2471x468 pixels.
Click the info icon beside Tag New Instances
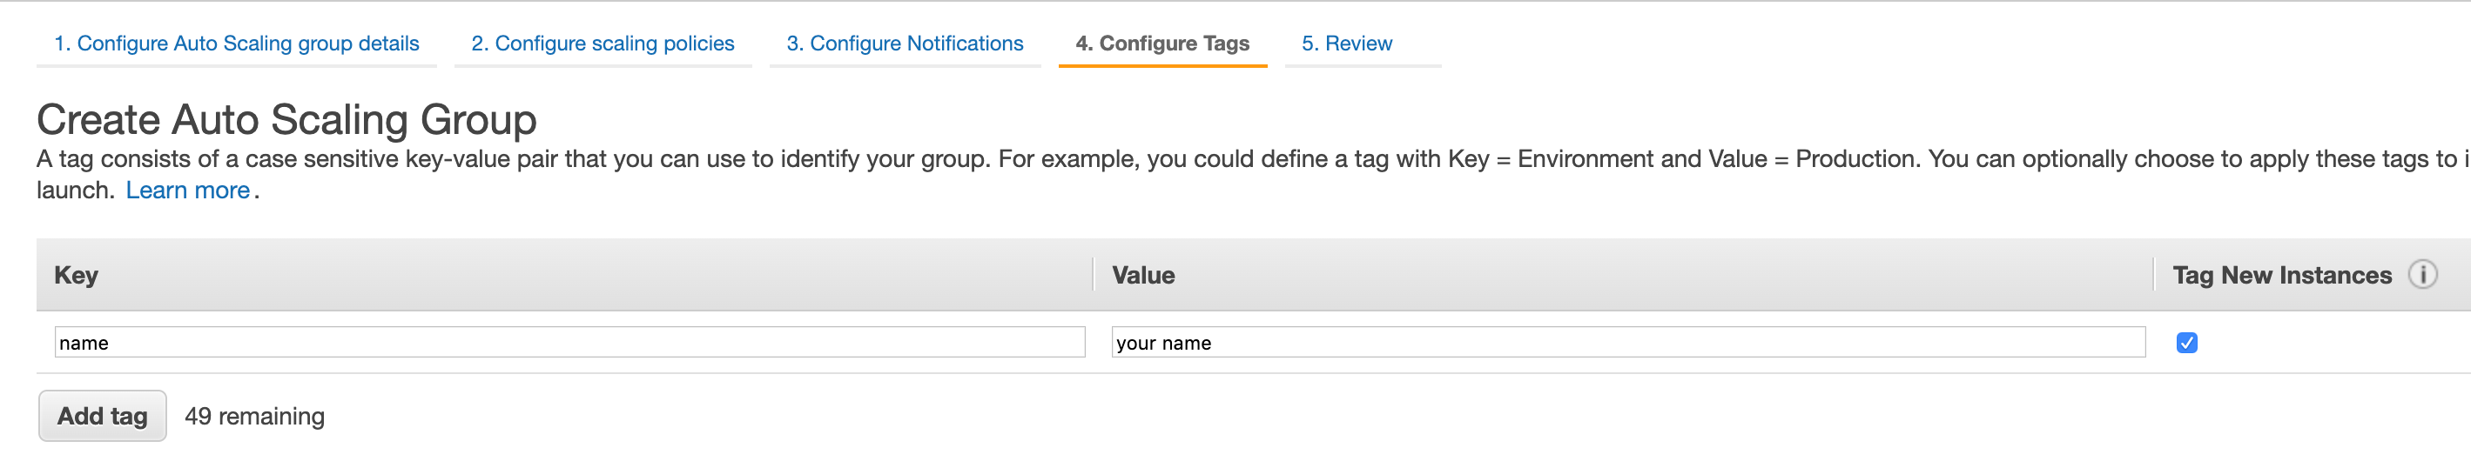2422,275
